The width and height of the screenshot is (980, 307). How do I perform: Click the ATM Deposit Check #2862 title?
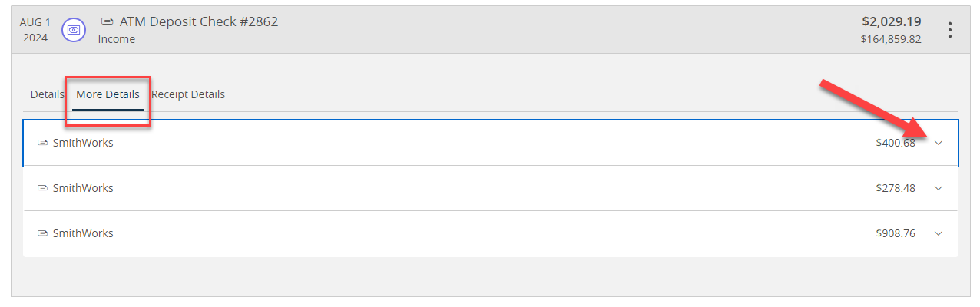tap(199, 21)
